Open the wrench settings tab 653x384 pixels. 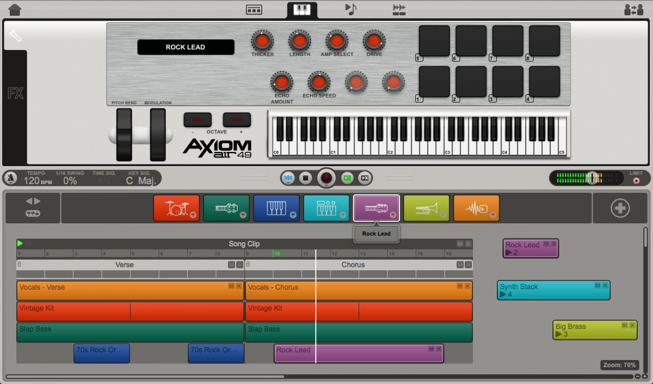[15, 36]
